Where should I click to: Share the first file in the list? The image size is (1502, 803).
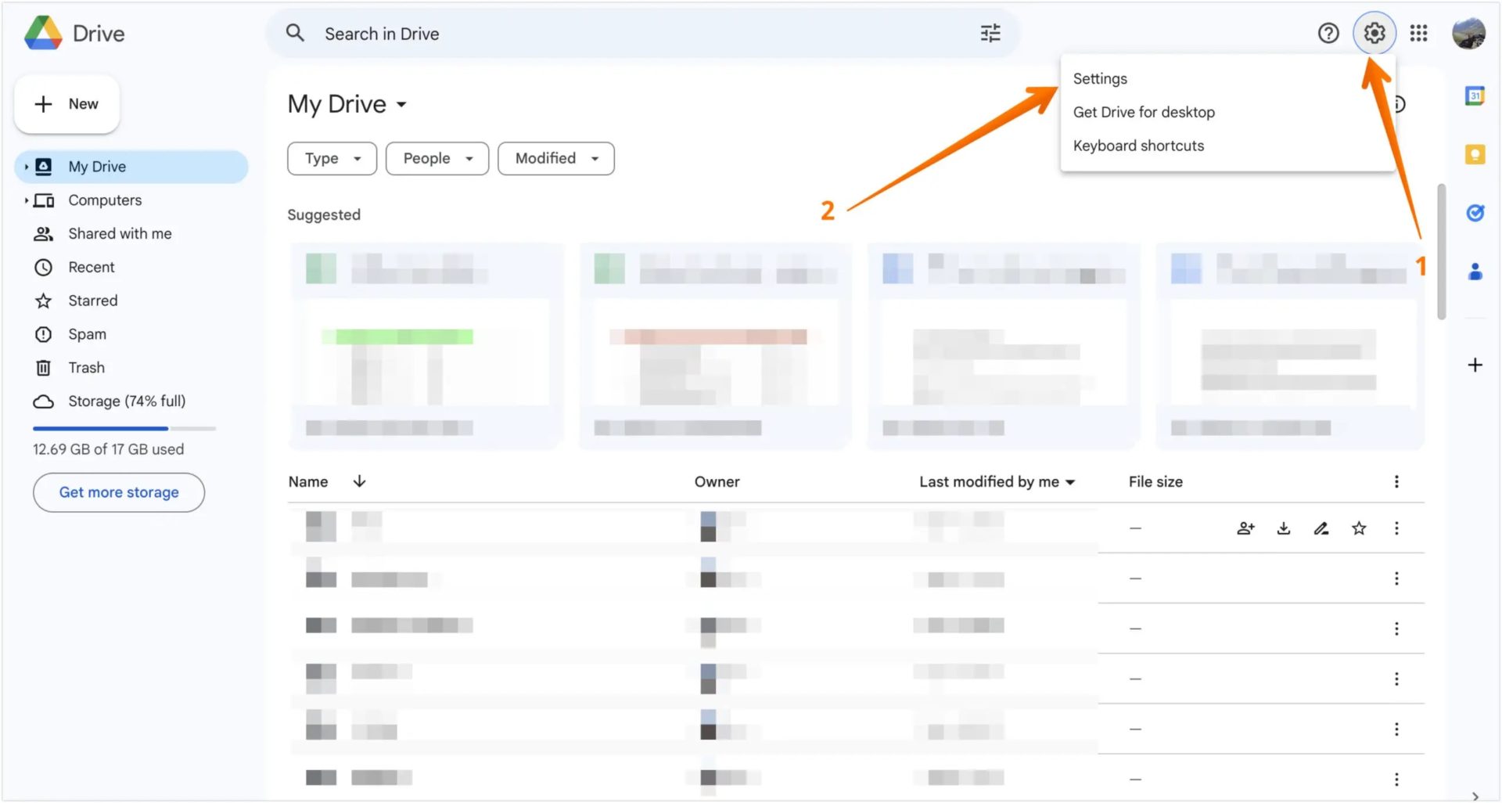(x=1245, y=528)
